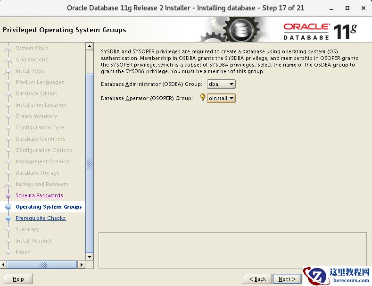The image size is (372, 286).
Task: Click the Configuration Type step label
Action: point(40,127)
